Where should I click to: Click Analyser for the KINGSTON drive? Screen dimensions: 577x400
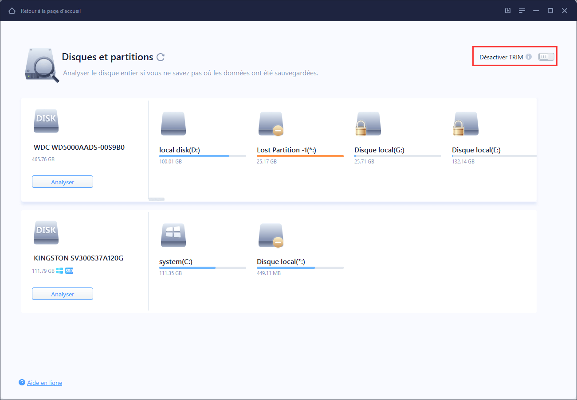[62, 293]
